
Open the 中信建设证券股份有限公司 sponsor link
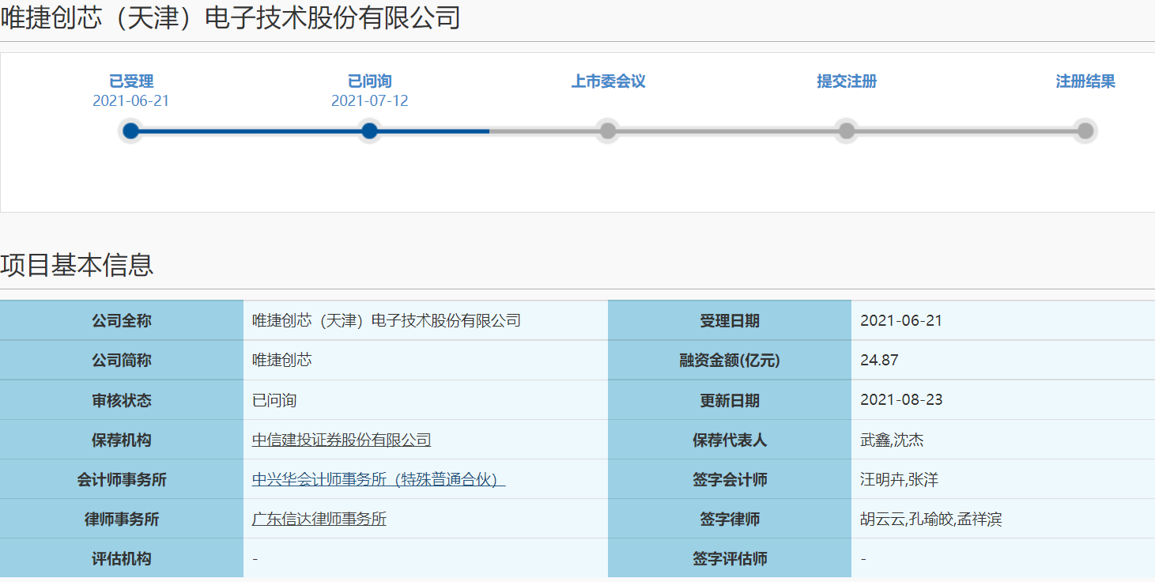pos(342,440)
